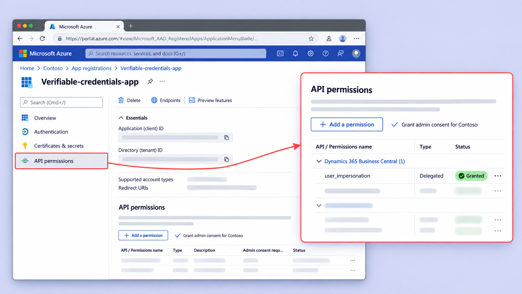Click the Delete toolbar command

(x=129, y=100)
